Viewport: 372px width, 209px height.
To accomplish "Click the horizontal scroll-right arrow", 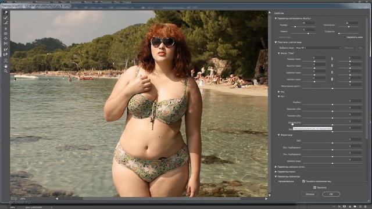I will 266,199.
